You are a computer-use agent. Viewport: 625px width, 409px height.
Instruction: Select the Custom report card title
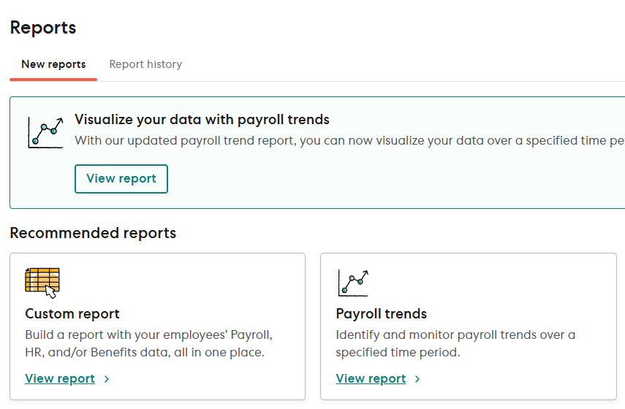(x=72, y=314)
